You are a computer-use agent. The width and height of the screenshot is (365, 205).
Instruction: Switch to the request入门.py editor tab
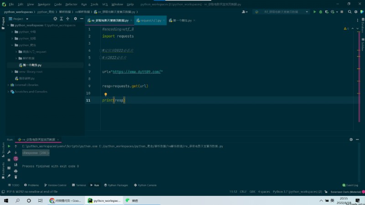click(x=151, y=20)
